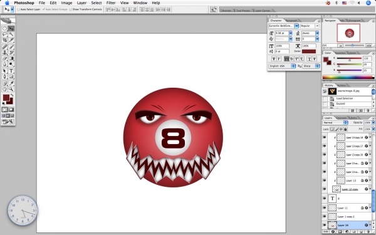Click the Navigator zoom out button
Image resolution: width=376 pixels, height=235 pixels.
click(340, 45)
